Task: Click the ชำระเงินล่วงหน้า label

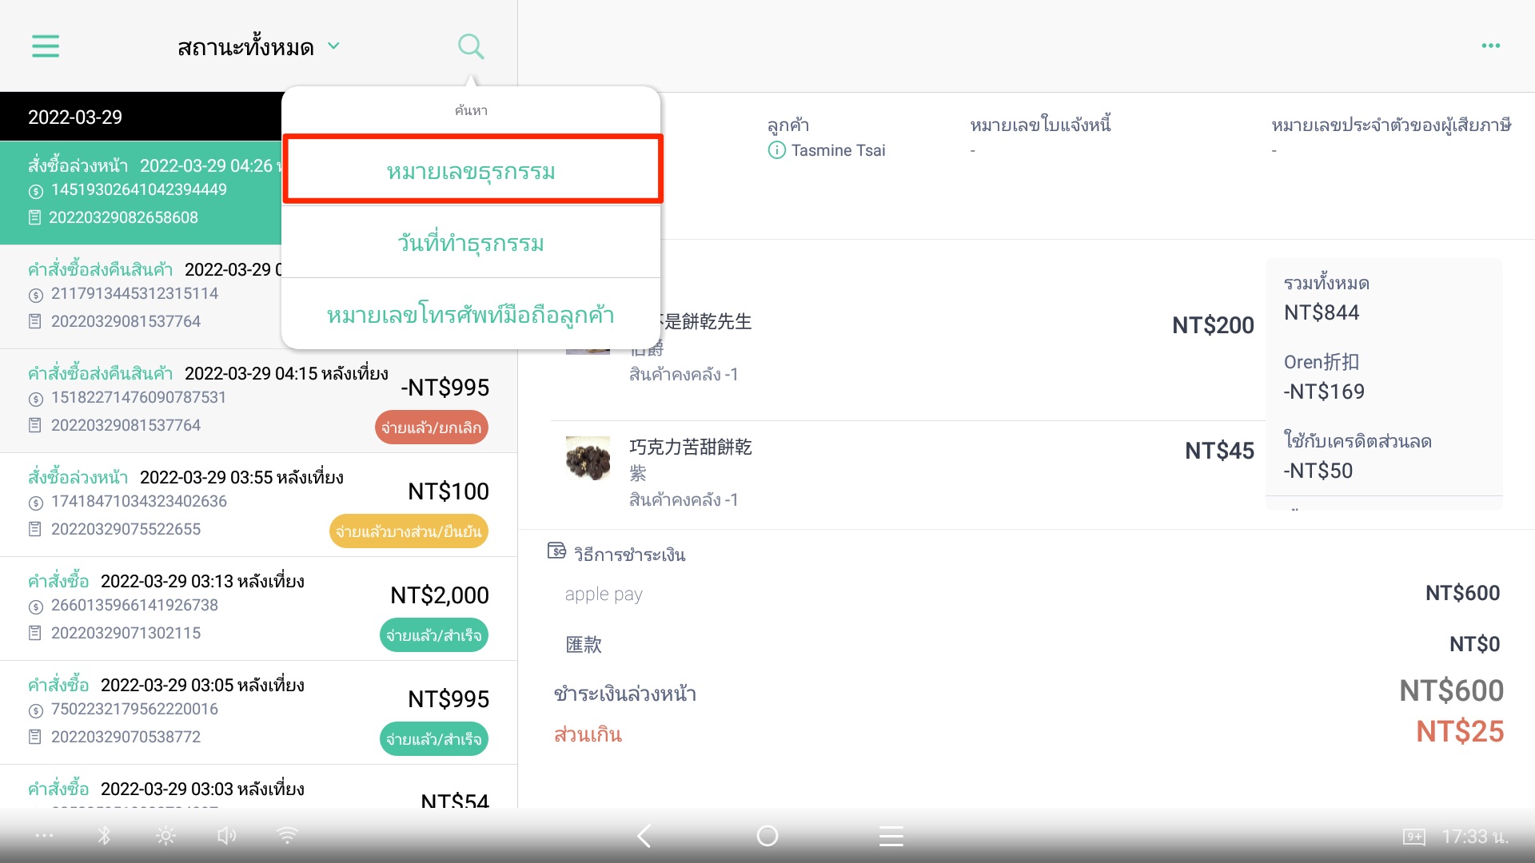Action: tap(624, 694)
